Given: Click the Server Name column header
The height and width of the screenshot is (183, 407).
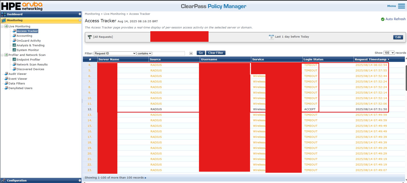Looking at the screenshot, I should click(123, 59).
